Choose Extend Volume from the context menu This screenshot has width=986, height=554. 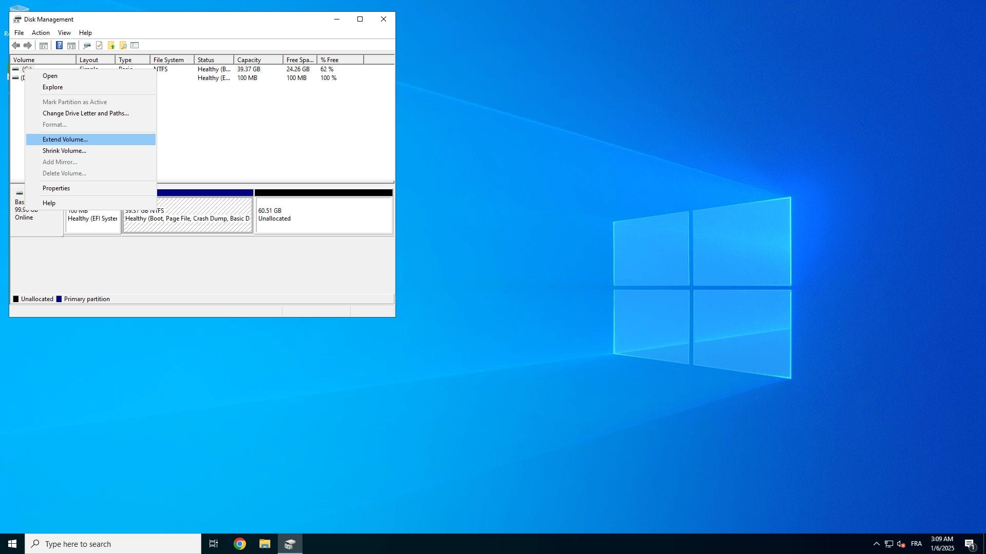click(x=91, y=140)
